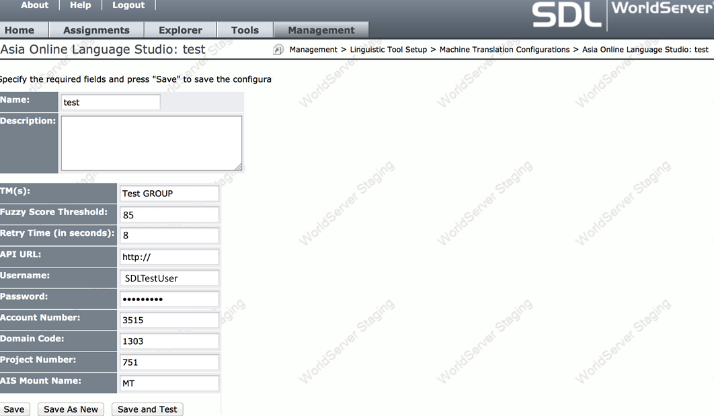Open the Explorer tab

click(x=180, y=30)
